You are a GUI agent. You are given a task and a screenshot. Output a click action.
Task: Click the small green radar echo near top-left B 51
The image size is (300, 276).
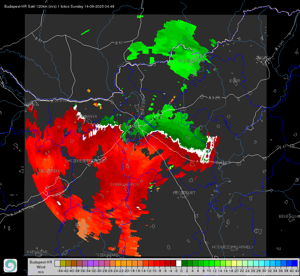pos(85,32)
